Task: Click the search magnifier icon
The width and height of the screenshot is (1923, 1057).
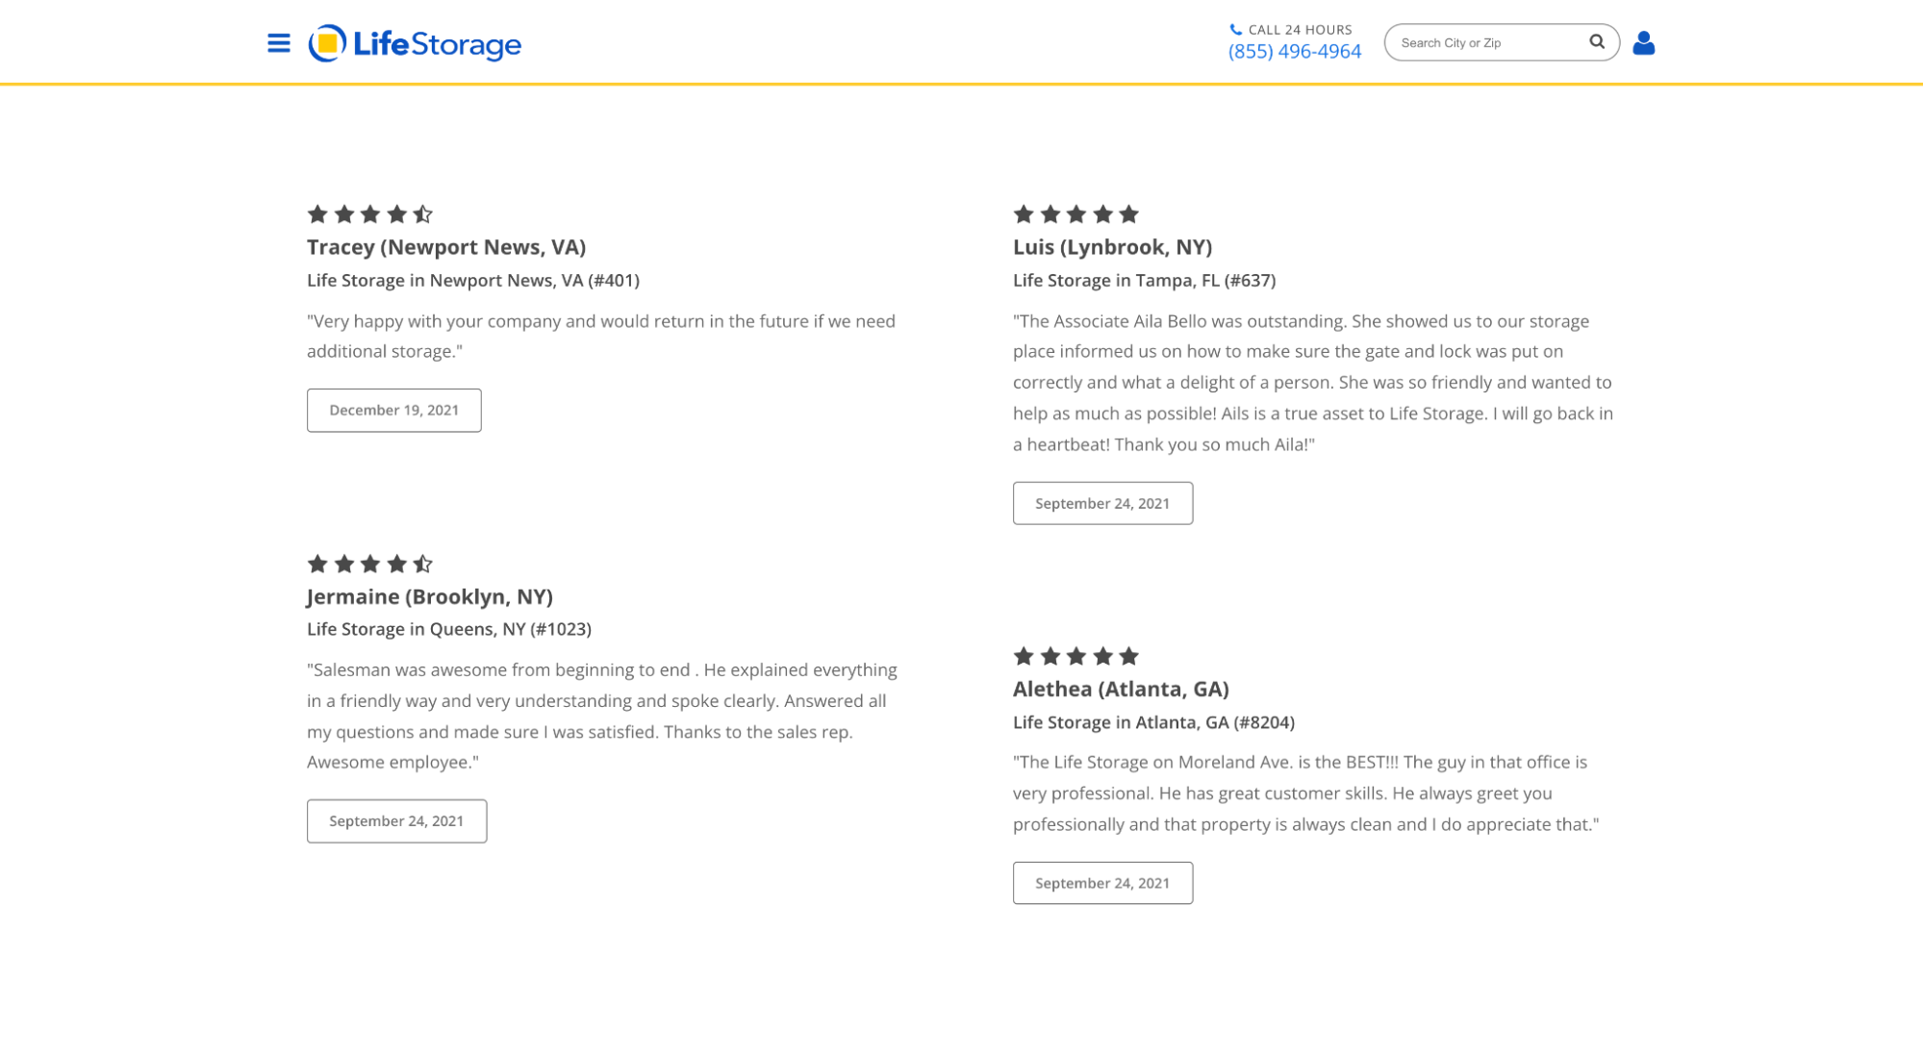Action: pos(1597,41)
